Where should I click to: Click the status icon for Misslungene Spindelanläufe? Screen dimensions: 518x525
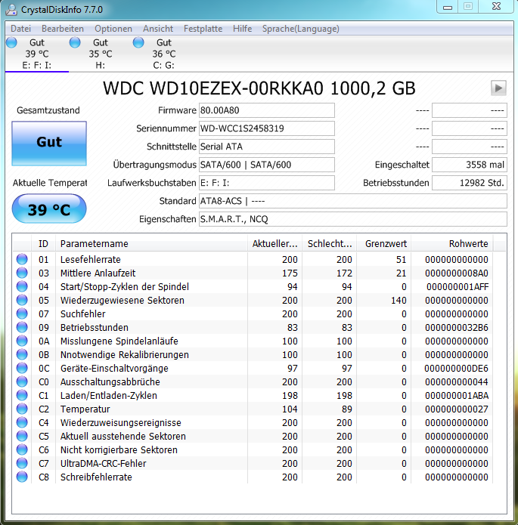point(22,341)
